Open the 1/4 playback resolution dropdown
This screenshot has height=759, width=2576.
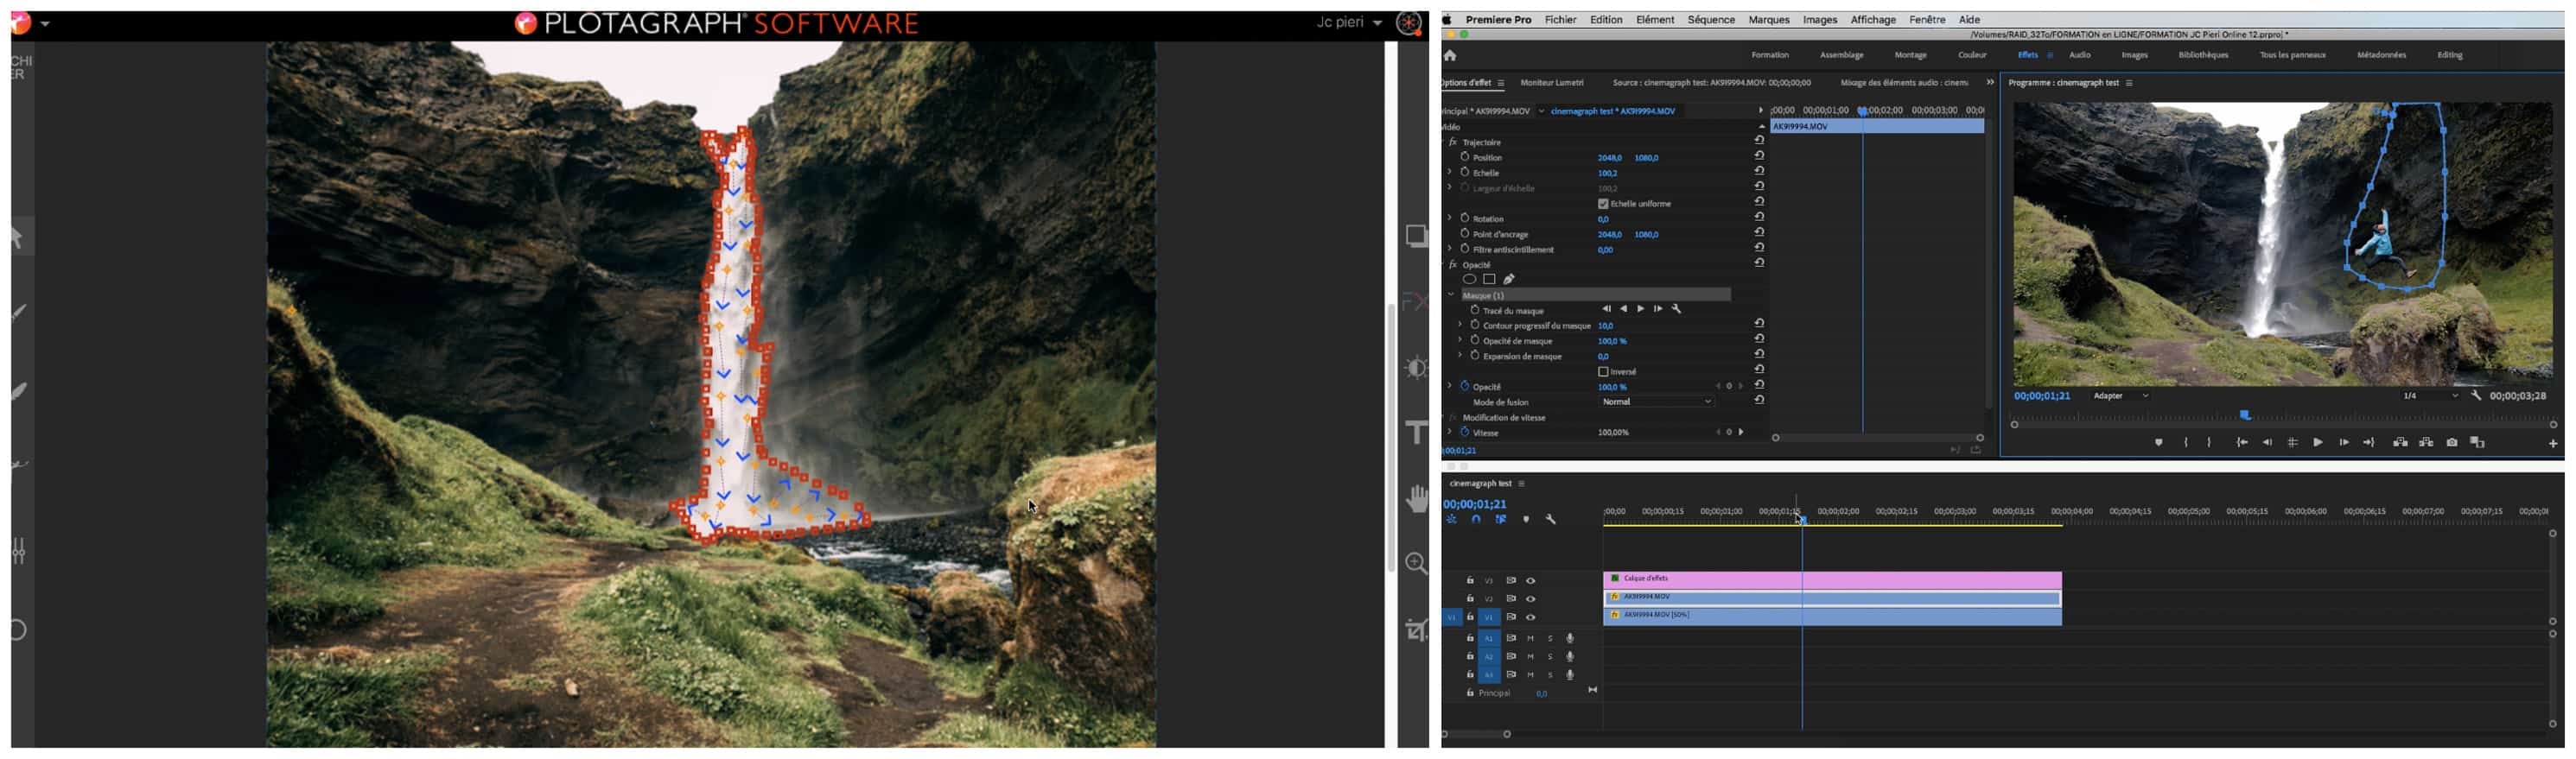click(2430, 396)
